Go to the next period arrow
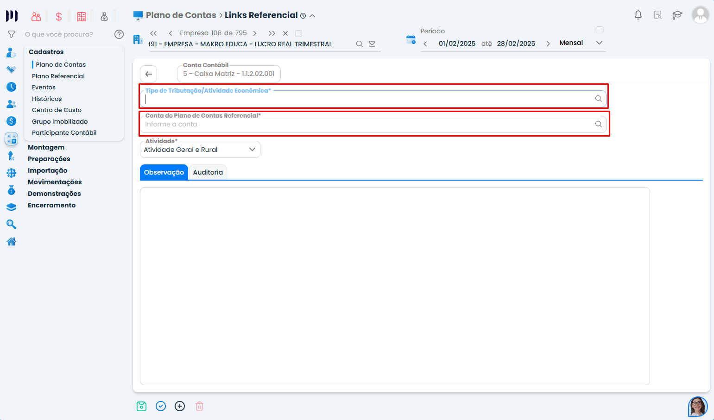 pos(548,44)
